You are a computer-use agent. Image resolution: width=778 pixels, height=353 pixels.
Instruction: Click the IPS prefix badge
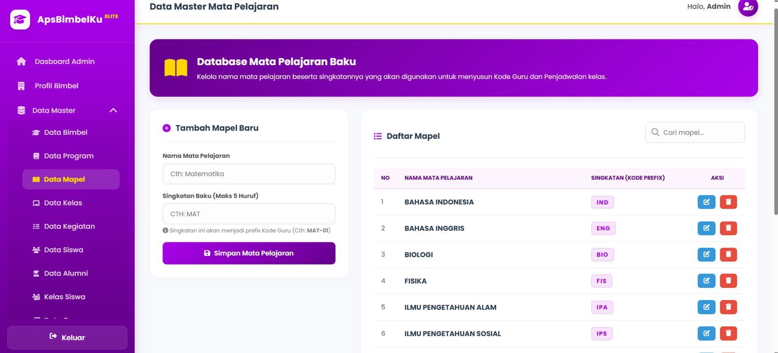point(602,333)
